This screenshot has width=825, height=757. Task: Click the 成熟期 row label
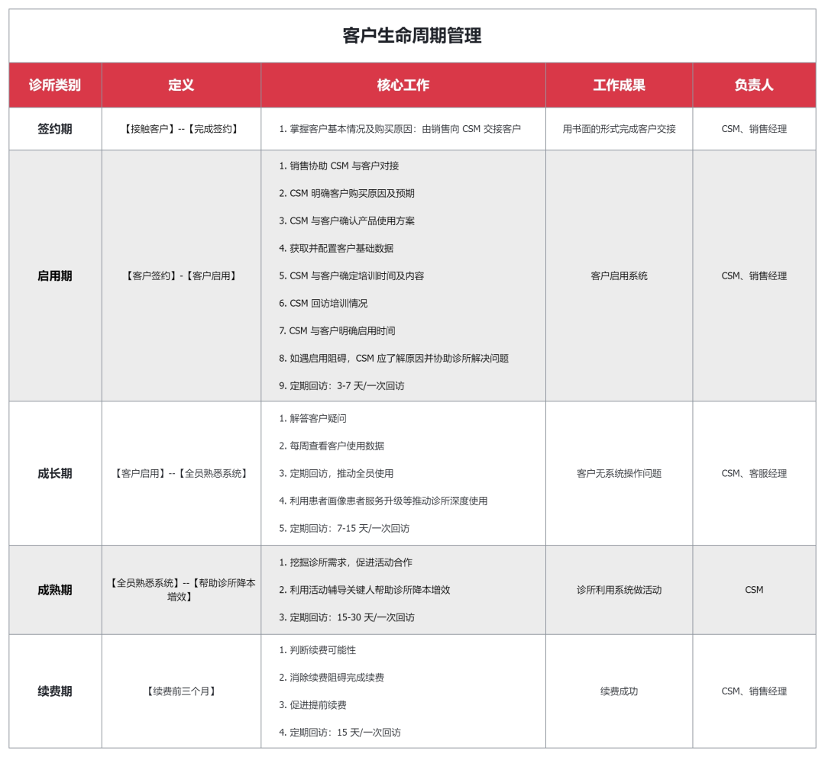pos(55,590)
